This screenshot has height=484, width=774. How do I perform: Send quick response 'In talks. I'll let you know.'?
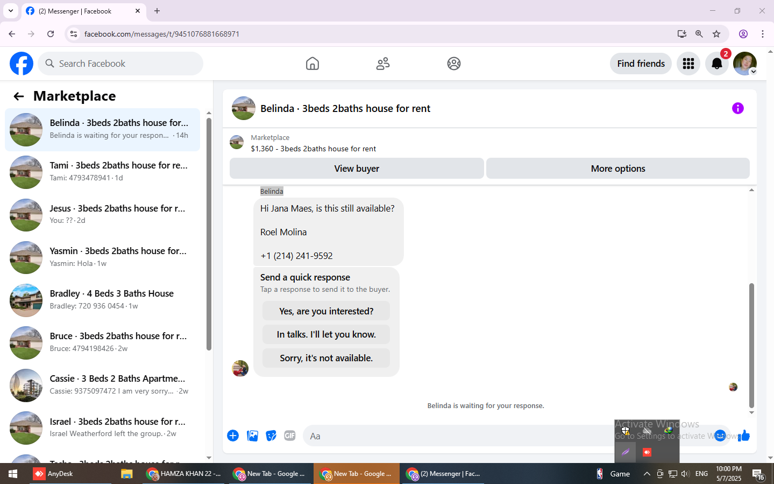point(326,334)
